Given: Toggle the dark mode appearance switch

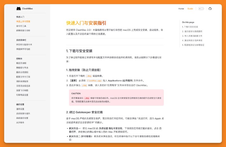Looking at the screenshot, I should pyautogui.click(x=201, y=9).
